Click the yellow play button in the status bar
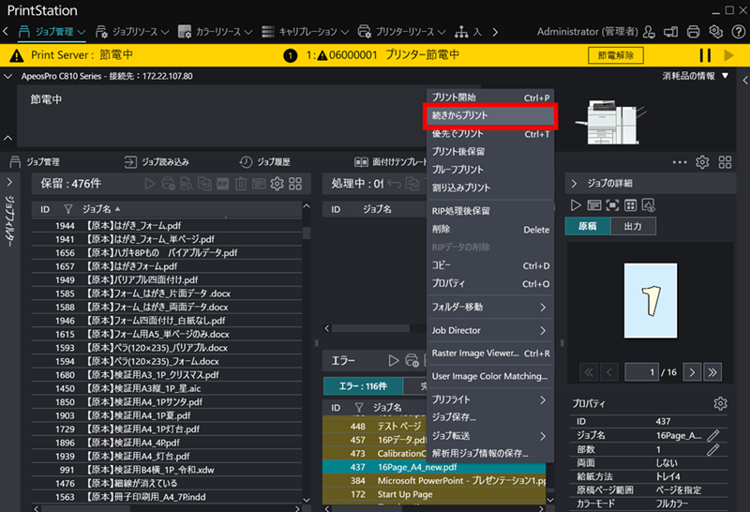This screenshot has height=512, width=750. point(728,55)
